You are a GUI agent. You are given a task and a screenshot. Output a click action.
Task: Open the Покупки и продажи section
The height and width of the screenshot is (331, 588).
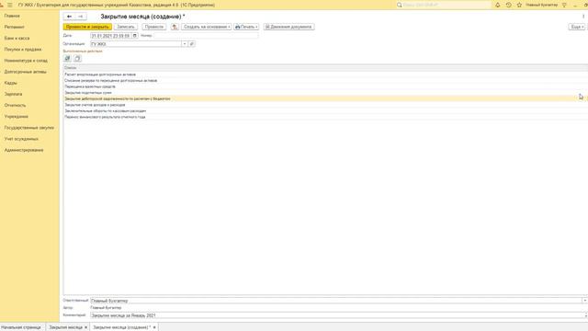(23, 49)
